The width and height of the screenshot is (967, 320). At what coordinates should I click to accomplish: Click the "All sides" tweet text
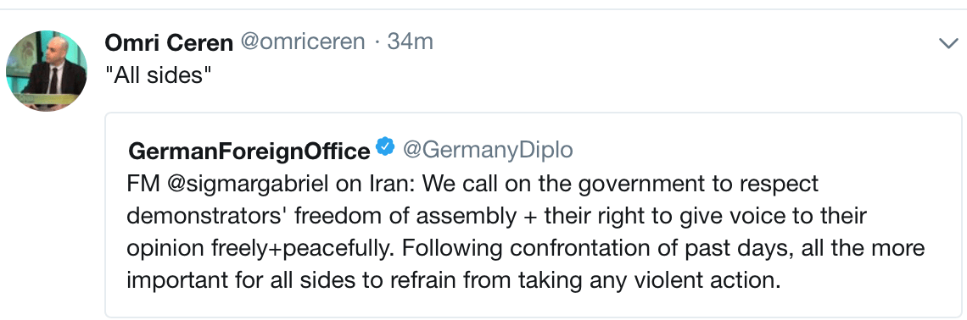pos(159,76)
